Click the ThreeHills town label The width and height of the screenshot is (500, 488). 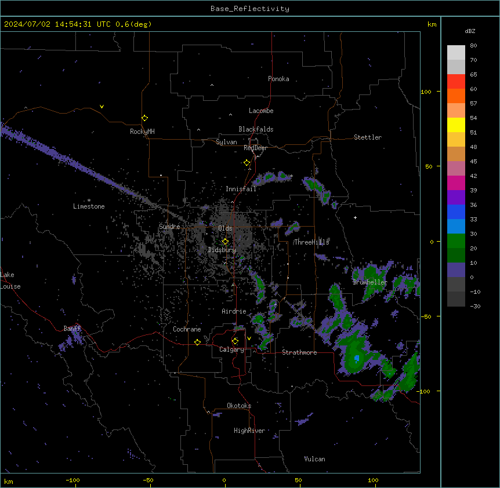click(311, 242)
